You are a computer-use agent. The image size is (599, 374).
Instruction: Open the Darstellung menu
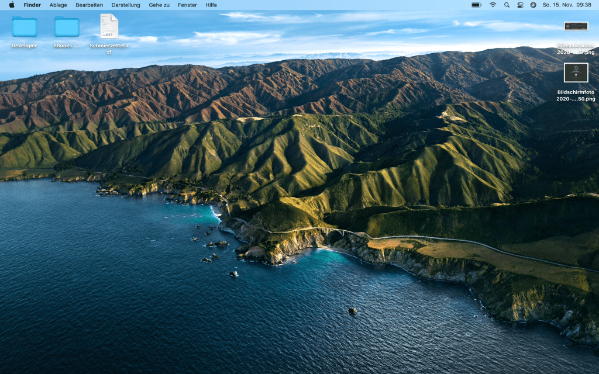click(126, 5)
